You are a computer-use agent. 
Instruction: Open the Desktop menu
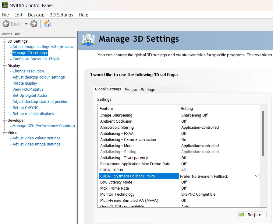pyautogui.click(x=36, y=15)
